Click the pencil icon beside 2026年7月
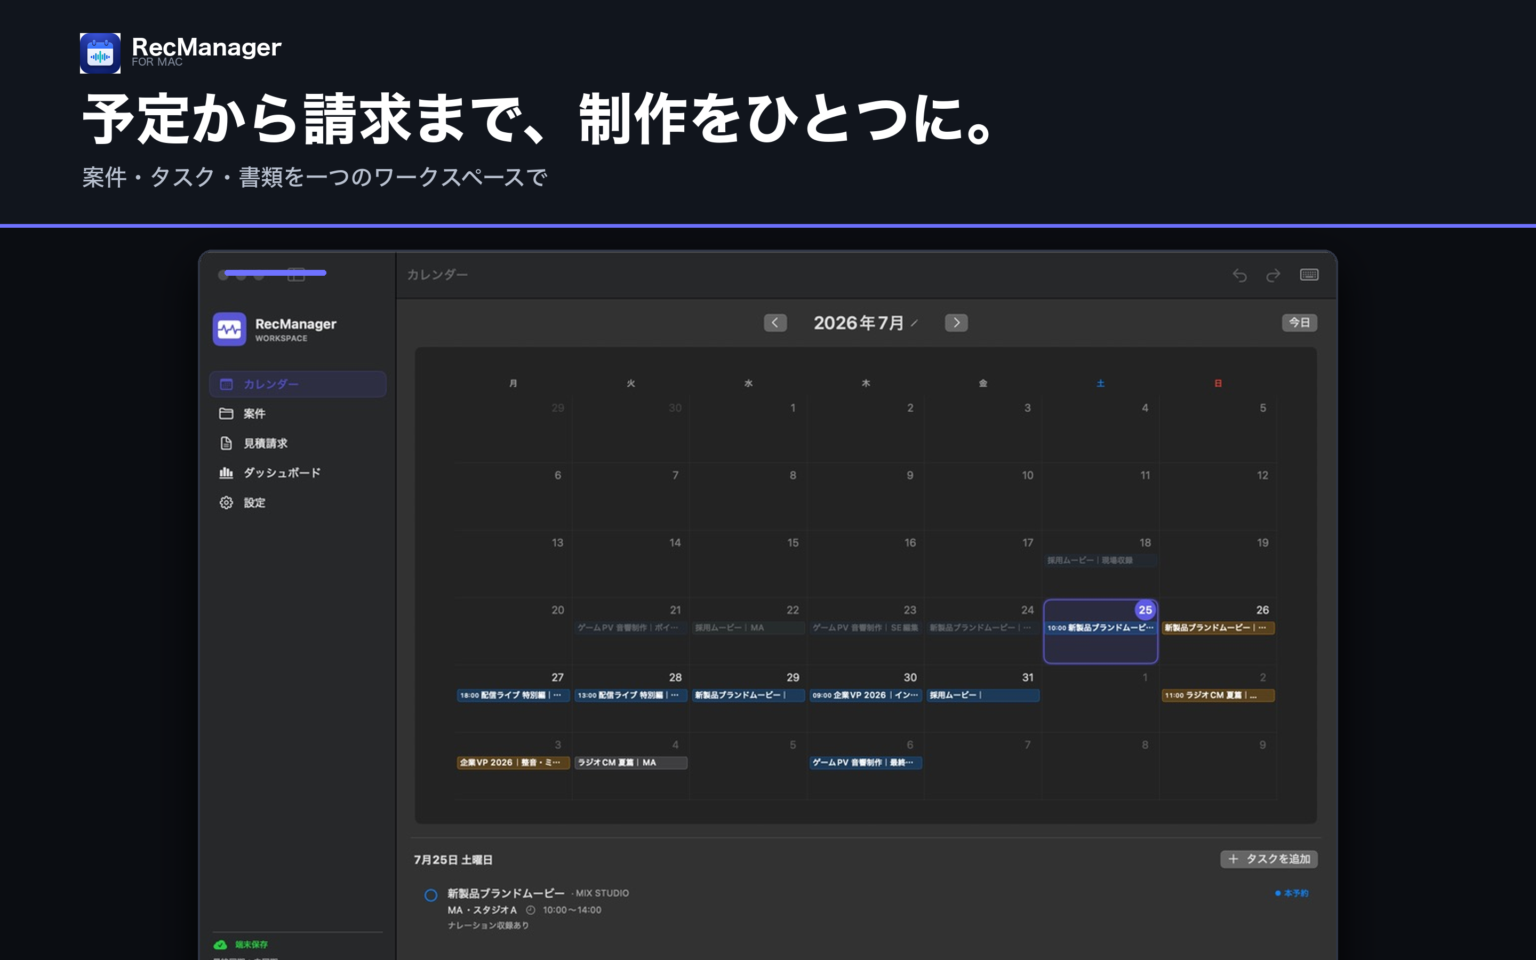1536x960 pixels. coord(914,323)
